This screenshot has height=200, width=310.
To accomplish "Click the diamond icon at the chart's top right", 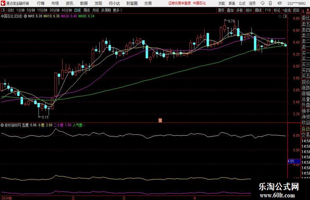I will pos(280,16).
